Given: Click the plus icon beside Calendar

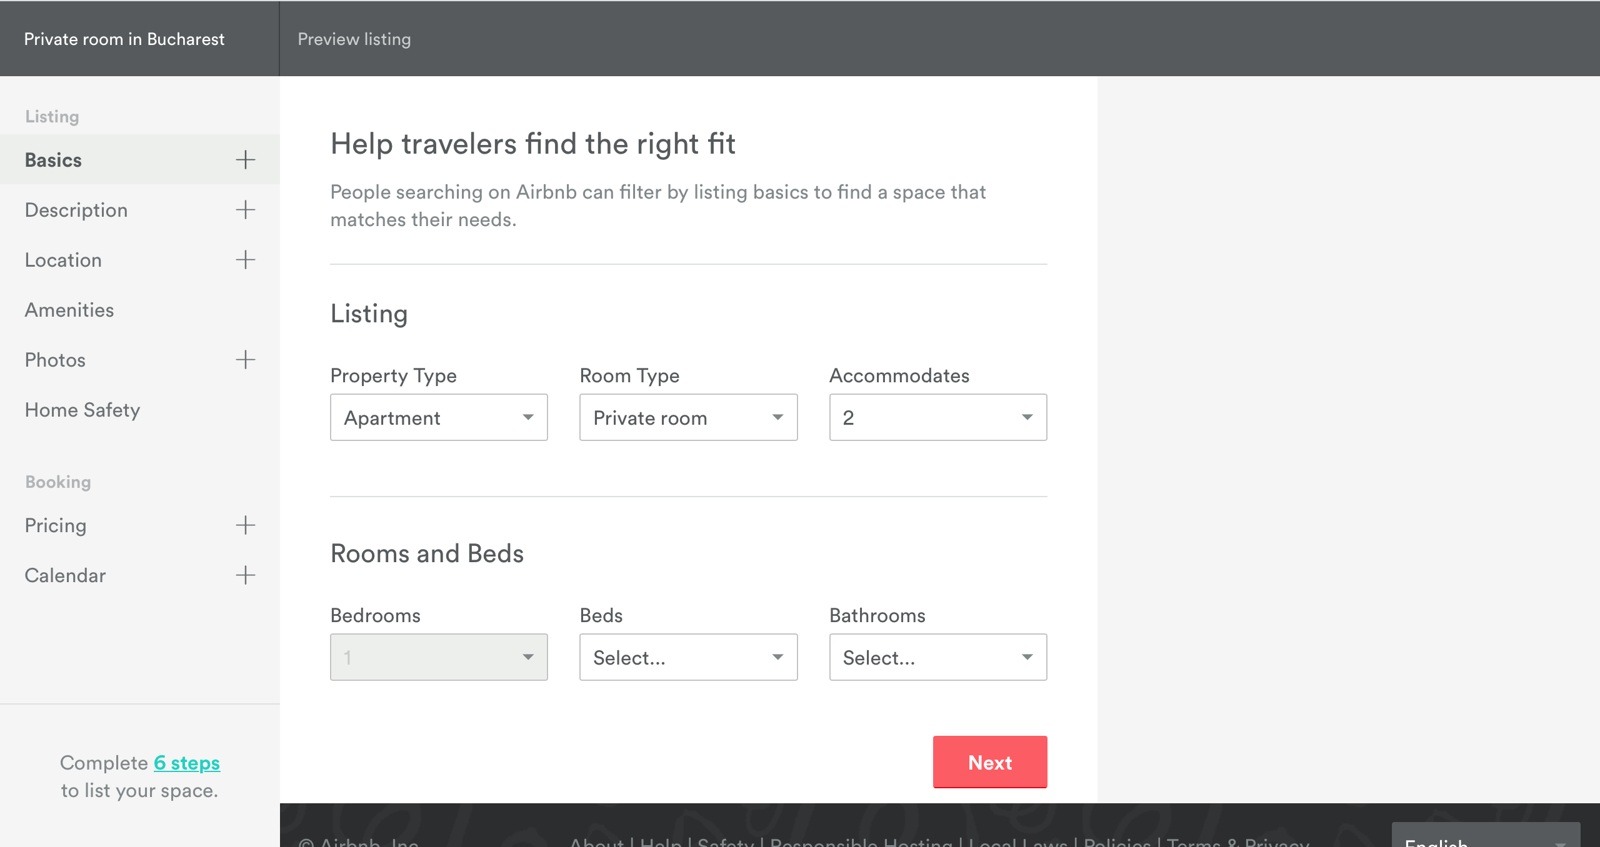Looking at the screenshot, I should point(246,575).
